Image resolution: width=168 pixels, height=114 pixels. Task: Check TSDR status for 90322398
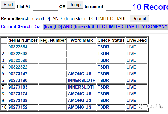click(x=103, y=60)
